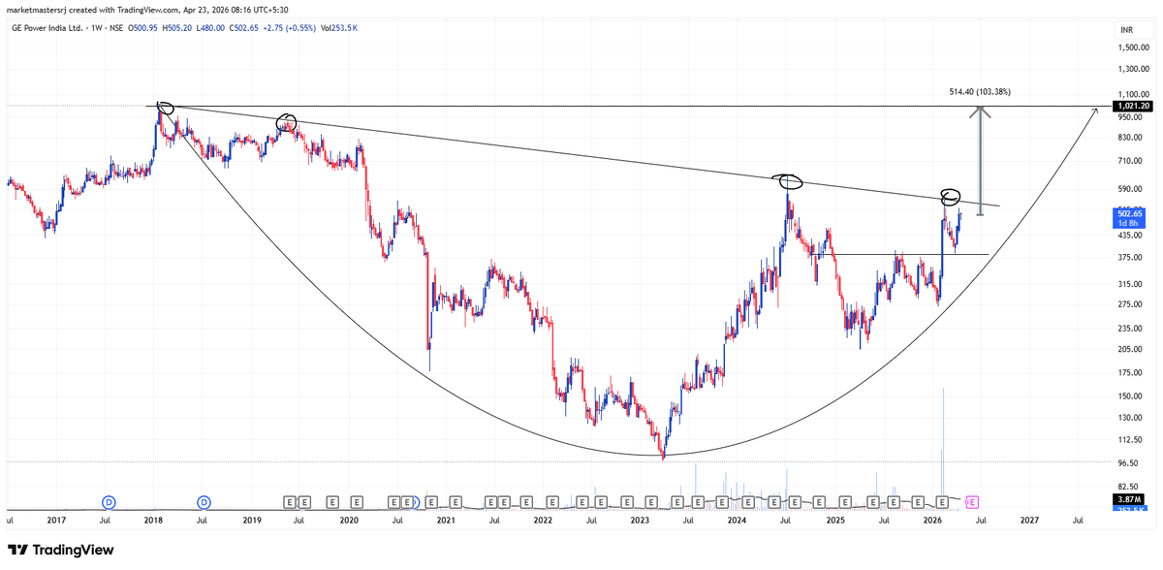This screenshot has height=570, width=1163.
Task: Click the 96.50 price axis label
Action: (1127, 463)
